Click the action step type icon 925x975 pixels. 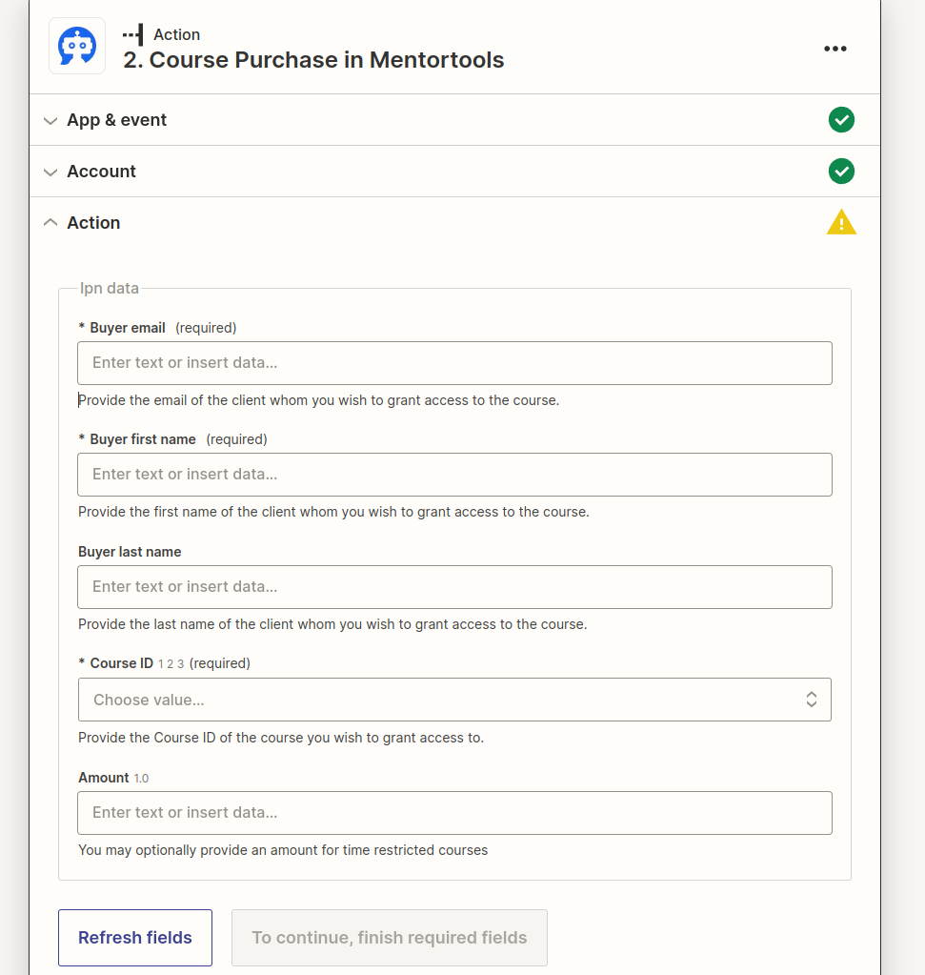click(x=133, y=35)
